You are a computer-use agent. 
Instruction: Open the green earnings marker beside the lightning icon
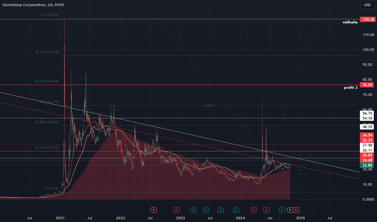click(x=282, y=210)
